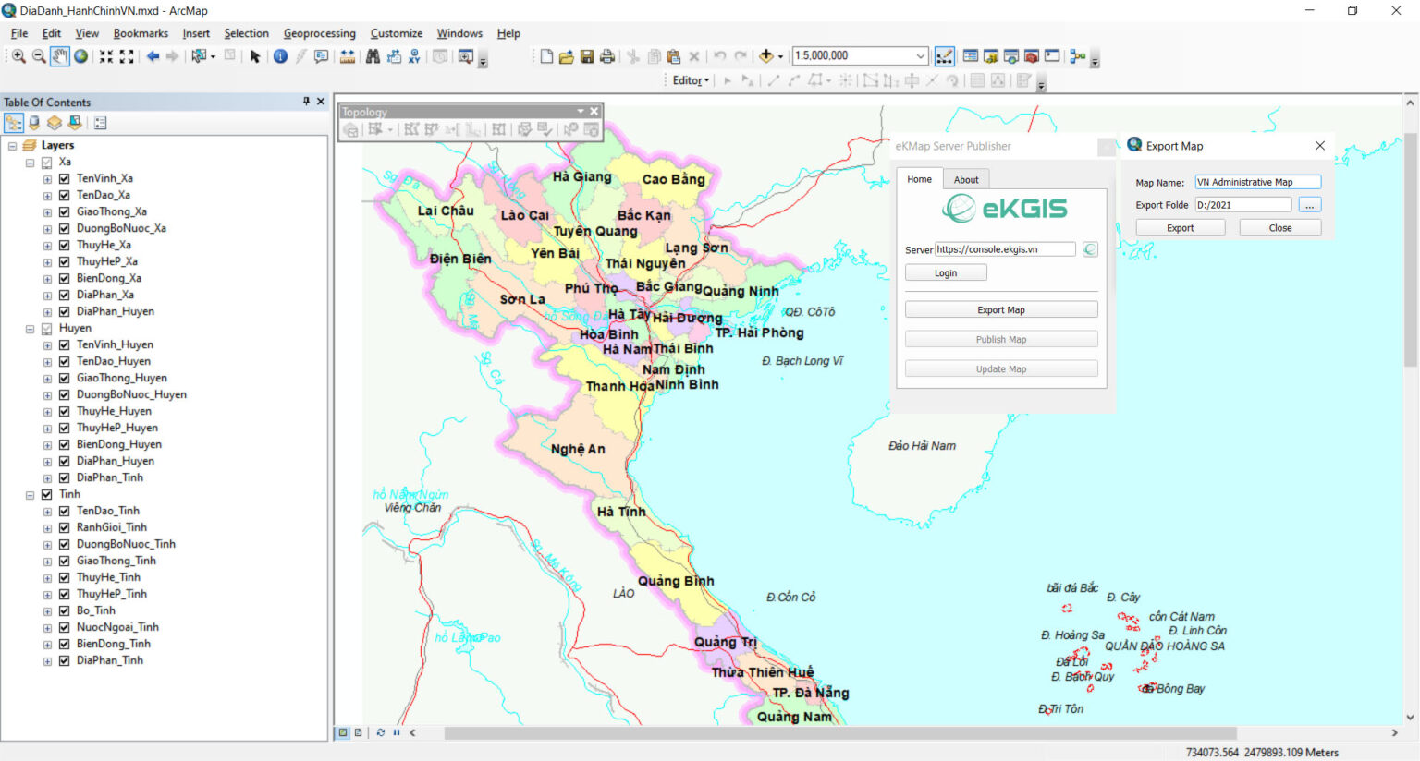
Task: Disable the ThuyHe_Xa layer checkbox
Action: (64, 245)
